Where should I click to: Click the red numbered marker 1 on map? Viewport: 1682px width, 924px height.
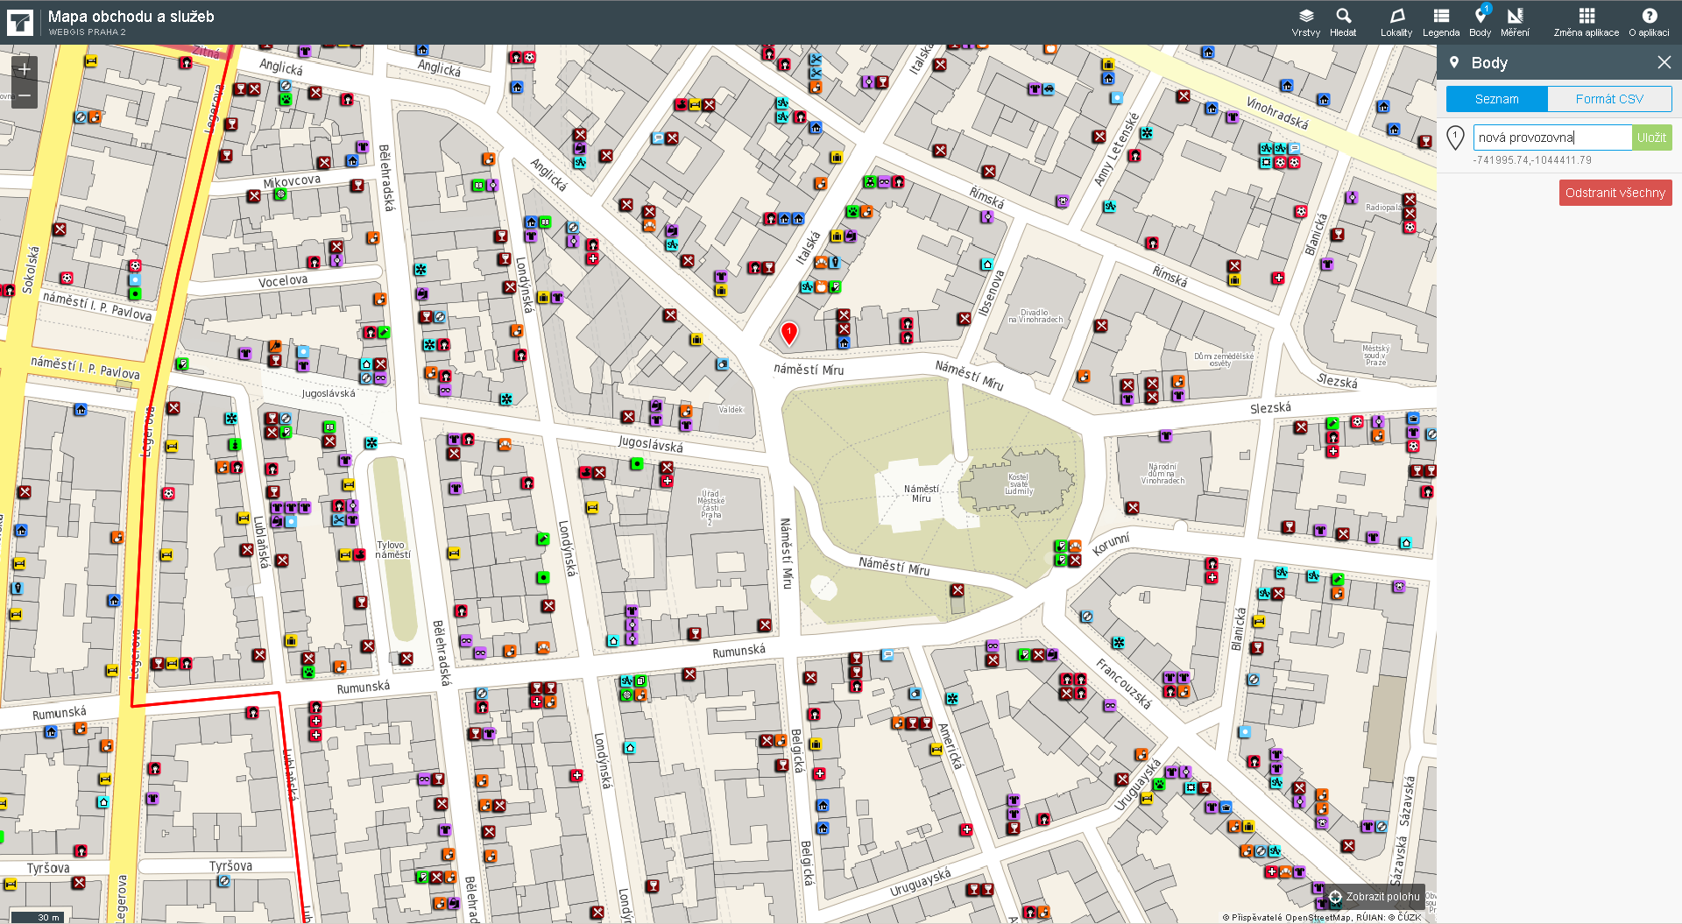pyautogui.click(x=788, y=333)
